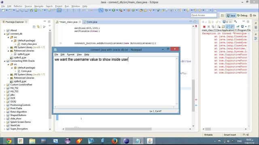Screen dimensions: 259x145
Task: Open the New file dropdown arrow
Action: pos(6,10)
